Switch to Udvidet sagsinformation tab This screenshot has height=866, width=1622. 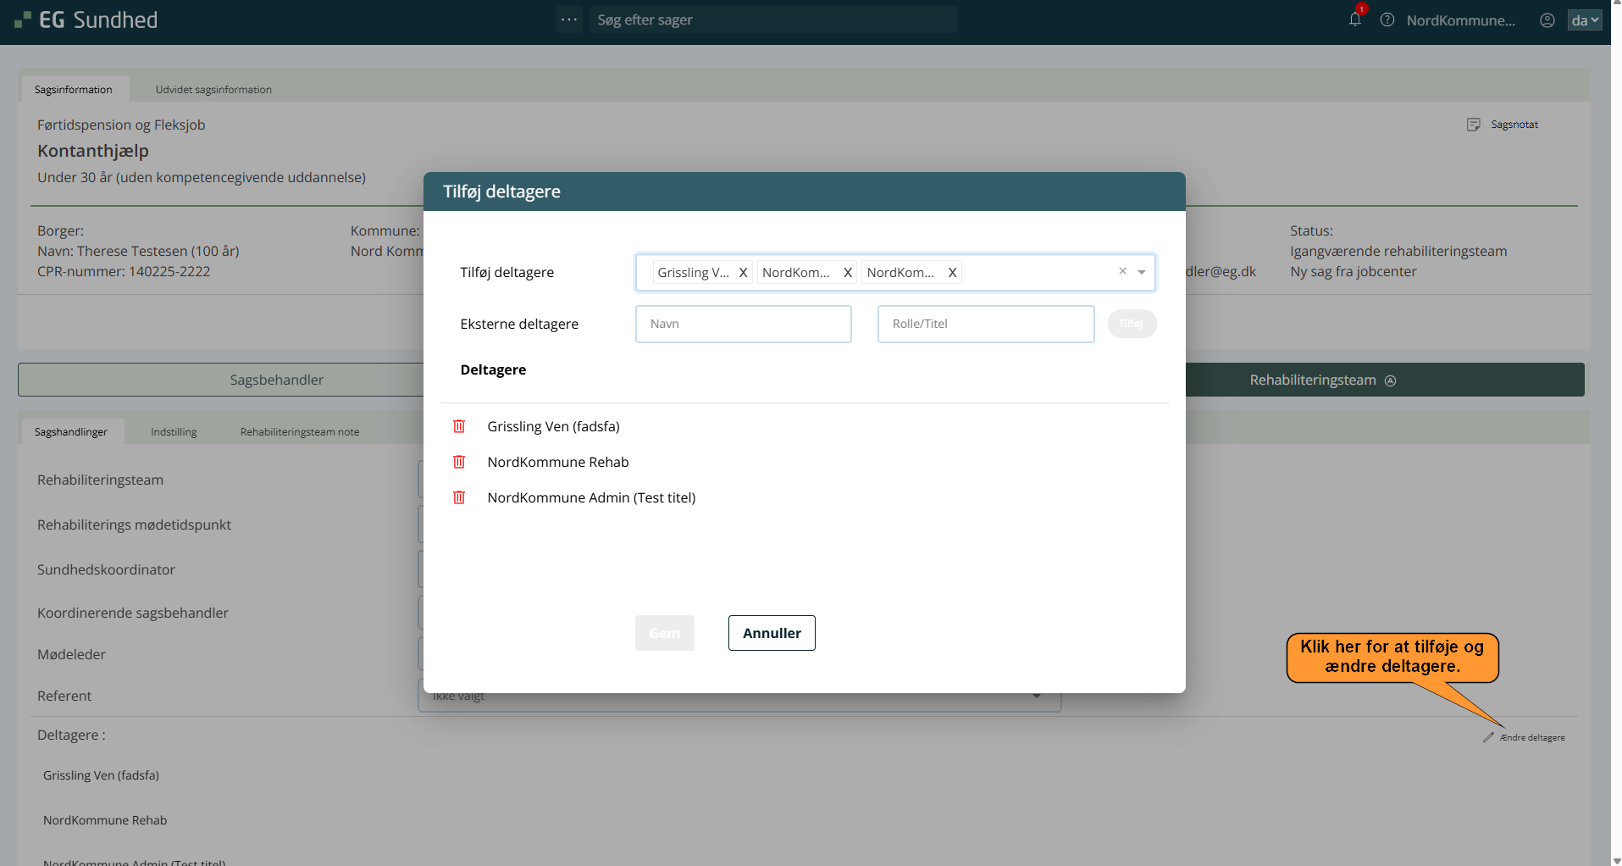click(x=213, y=90)
